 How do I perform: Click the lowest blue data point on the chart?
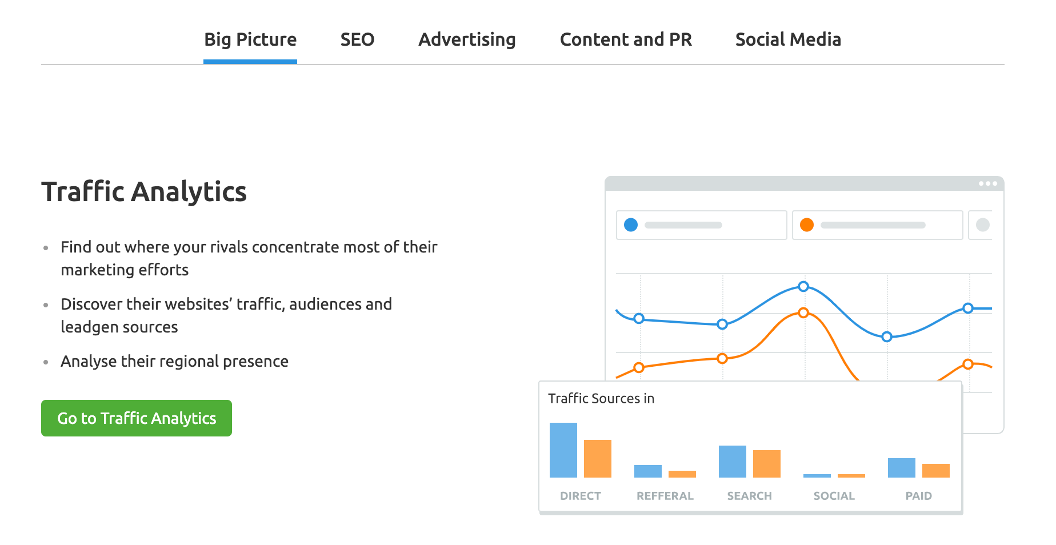[x=887, y=337]
